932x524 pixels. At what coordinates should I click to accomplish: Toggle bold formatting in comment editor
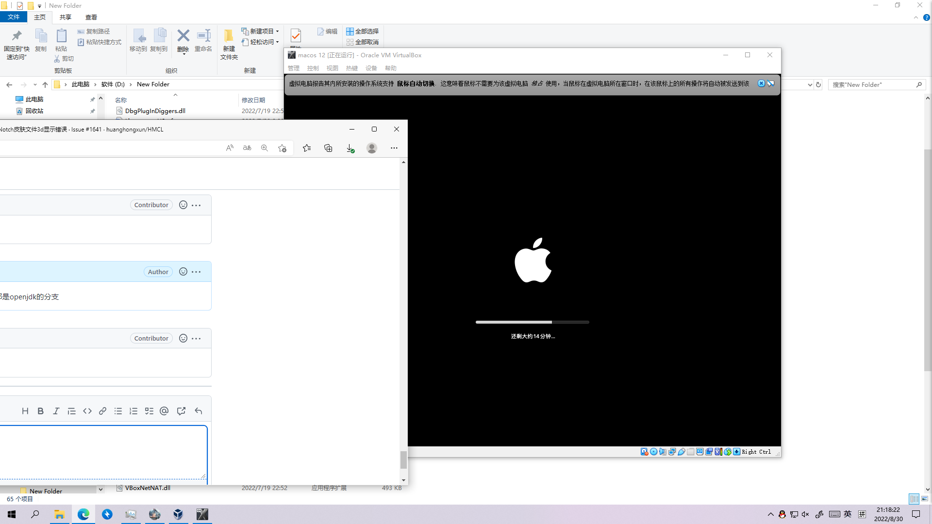pos(40,411)
